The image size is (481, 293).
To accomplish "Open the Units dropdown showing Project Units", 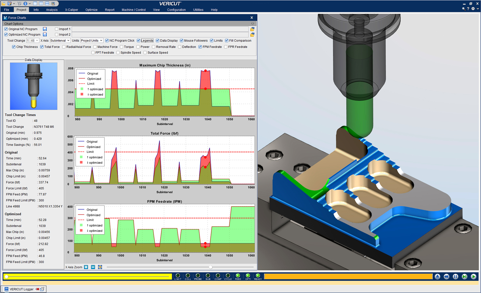I will click(91, 40).
